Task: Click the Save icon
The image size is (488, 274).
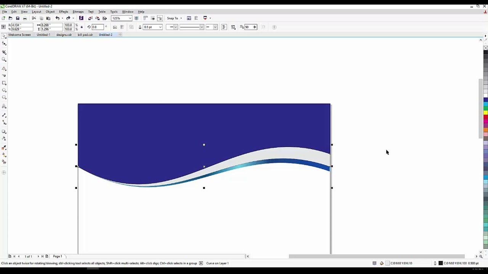Action: 18,18
